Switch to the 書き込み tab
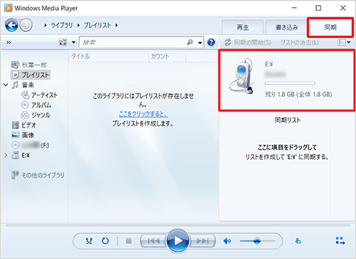 286,27
